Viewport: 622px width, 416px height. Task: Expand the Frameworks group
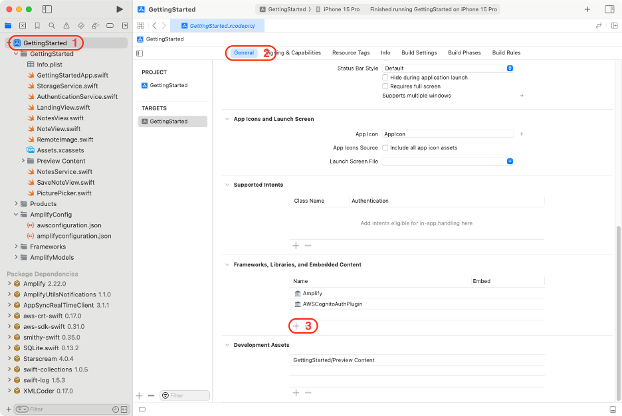point(16,247)
